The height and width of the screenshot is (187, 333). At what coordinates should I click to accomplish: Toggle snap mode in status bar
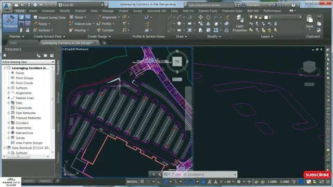coord(148,182)
